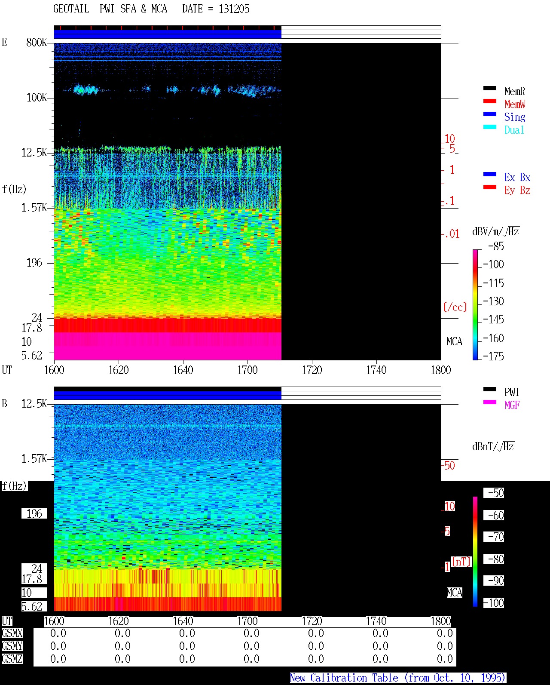This screenshot has width=550, height=685.
Task: Click the B-field spectrogram plot area
Action: click(247, 507)
